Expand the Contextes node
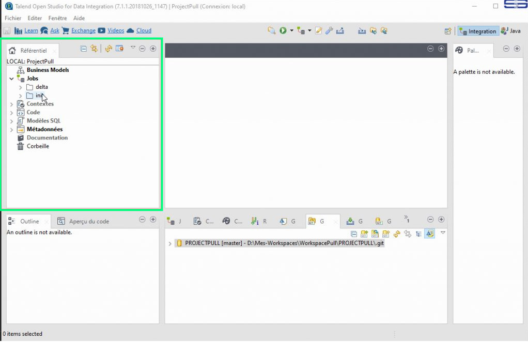 [11, 104]
